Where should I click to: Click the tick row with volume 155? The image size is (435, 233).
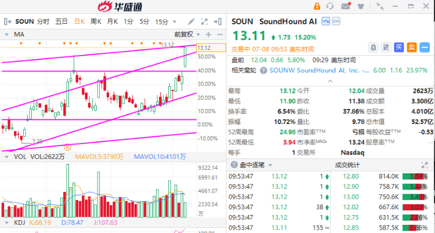(x=279, y=228)
